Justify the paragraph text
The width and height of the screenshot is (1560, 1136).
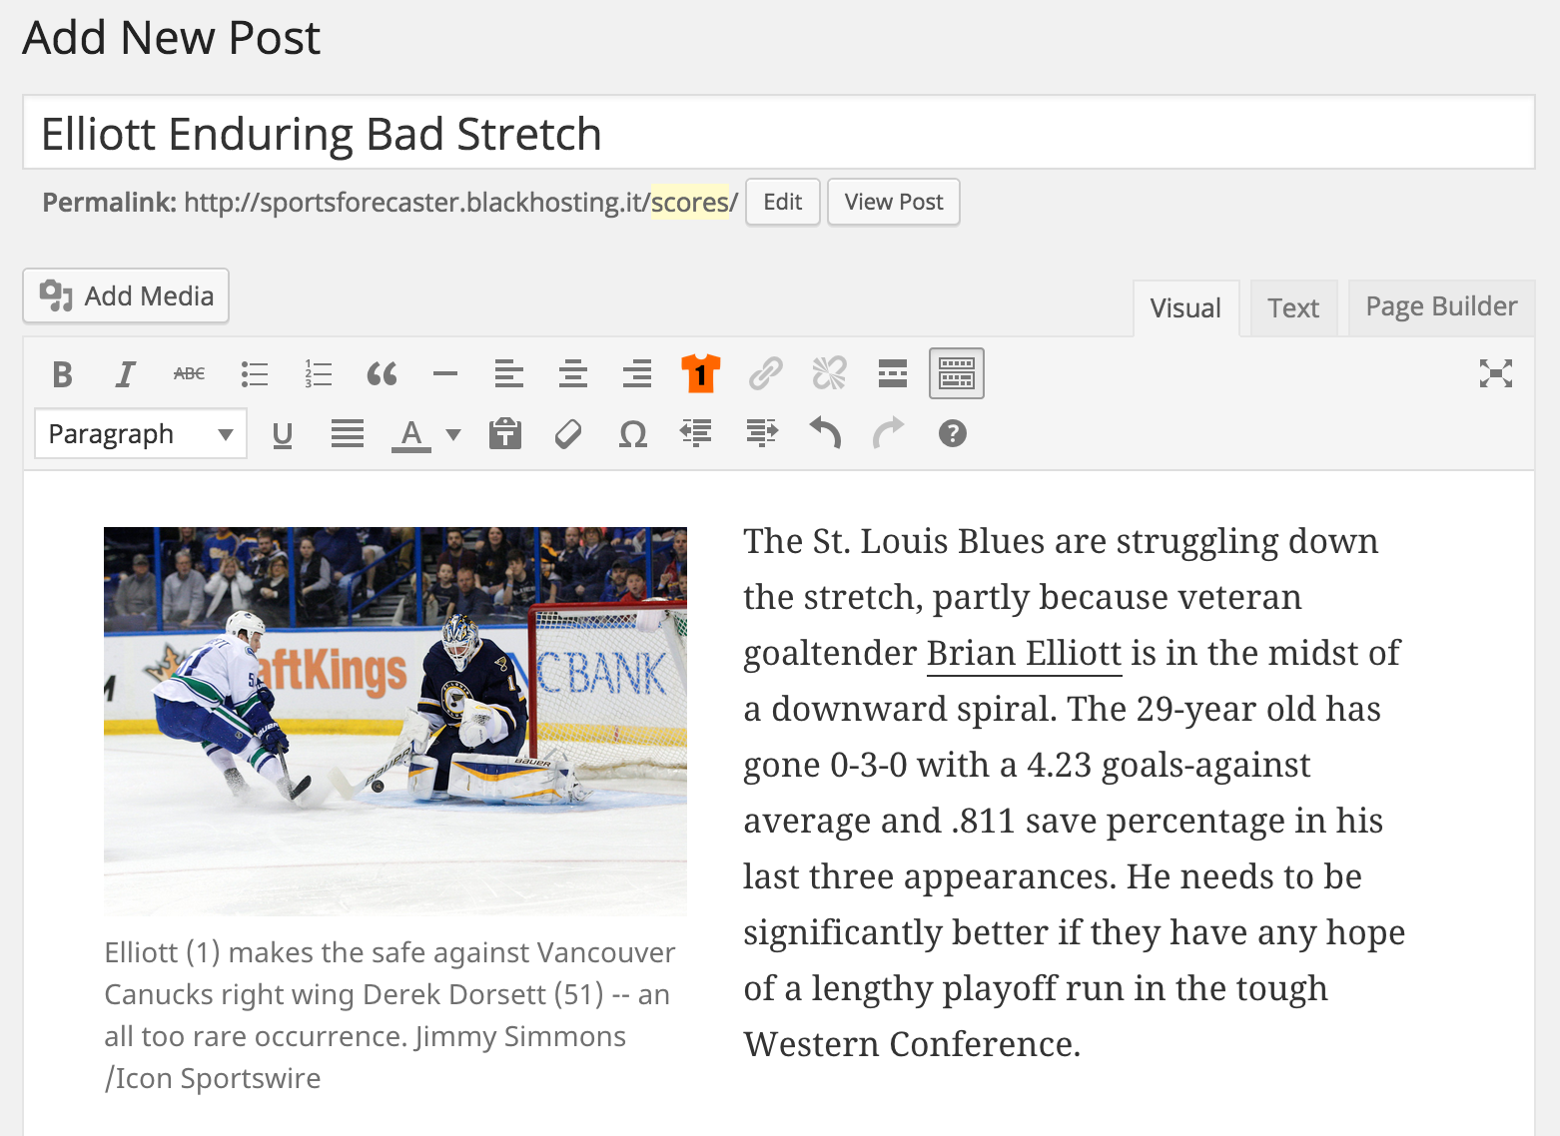tap(348, 434)
